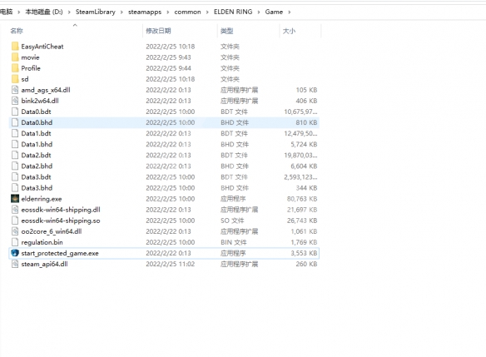Select the regulation.bin file icon

click(15, 242)
